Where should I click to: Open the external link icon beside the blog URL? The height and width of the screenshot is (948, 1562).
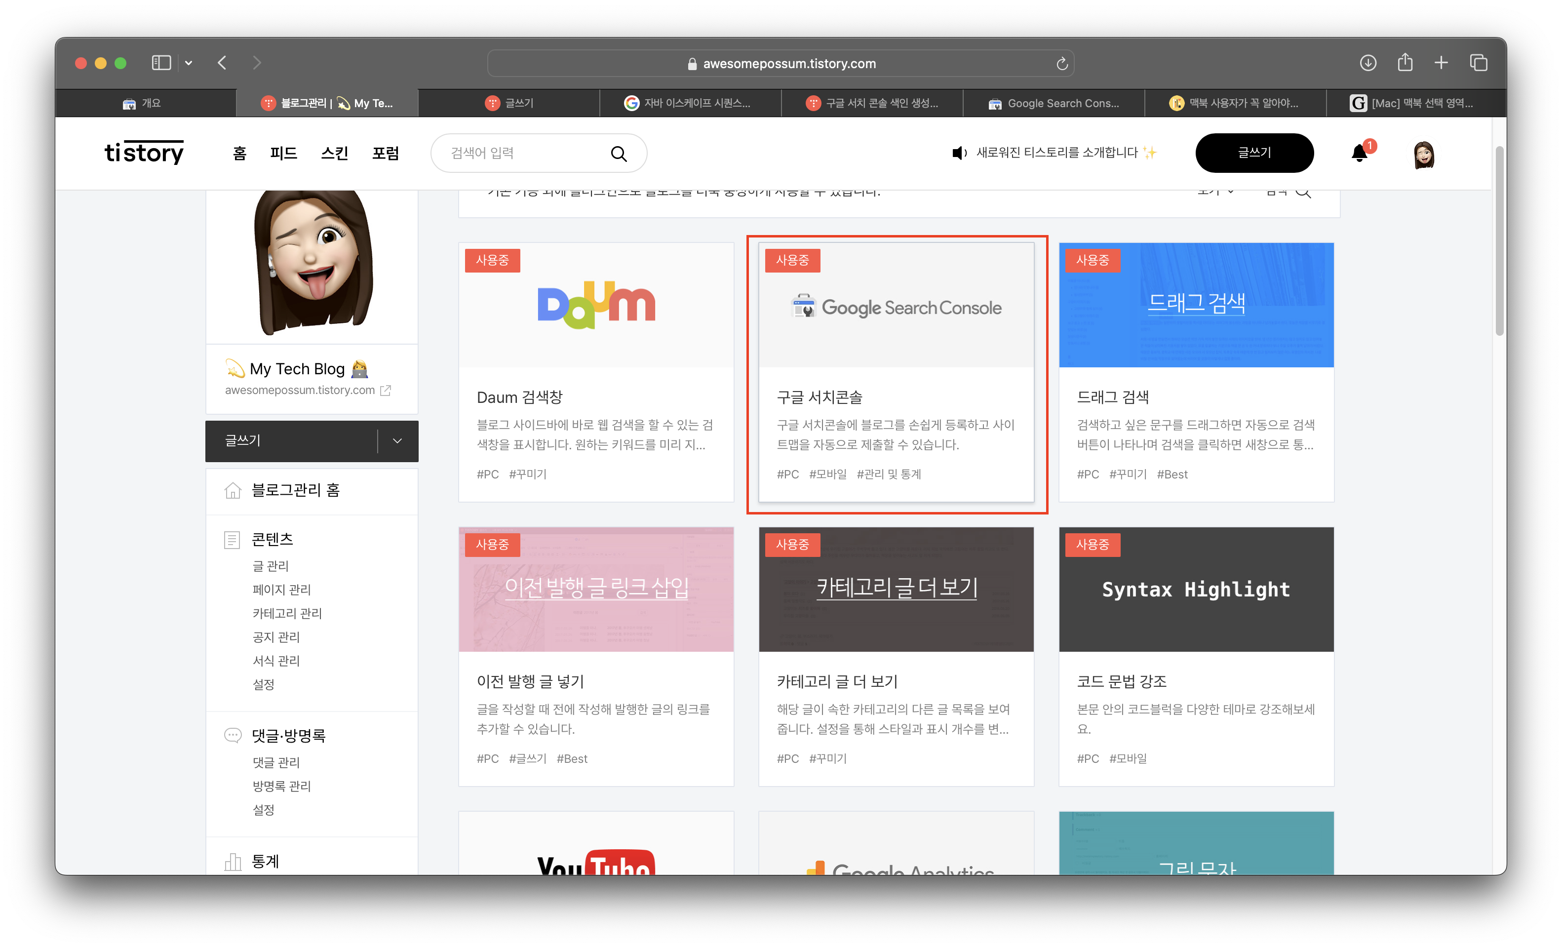tap(386, 390)
